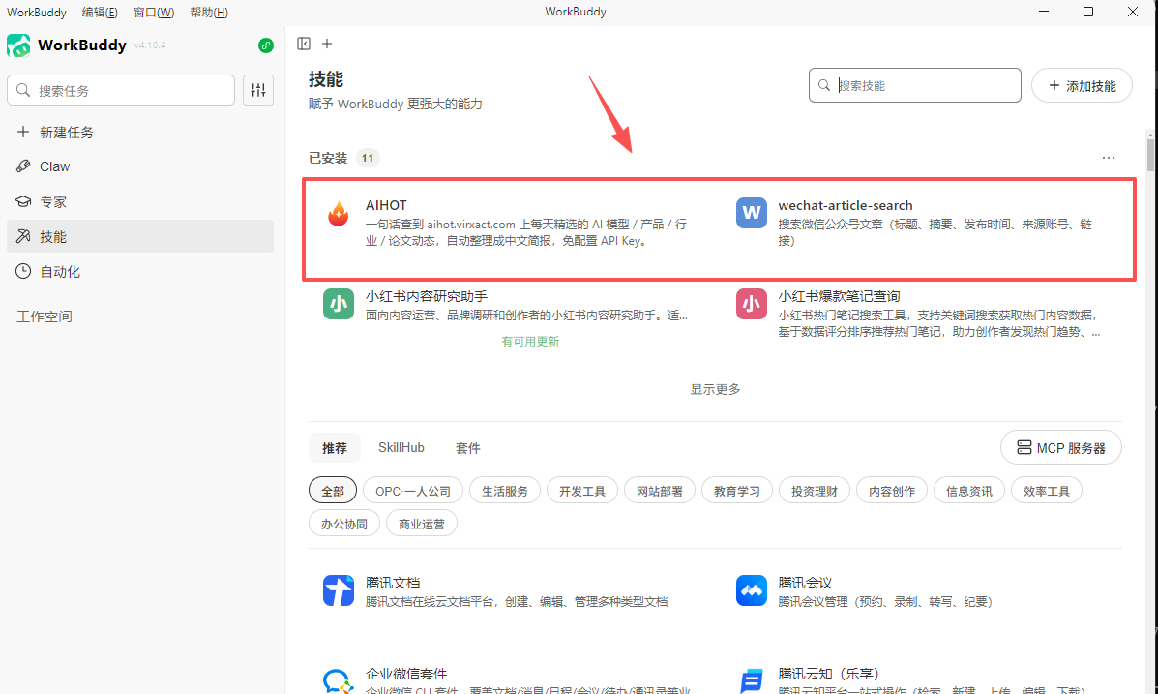This screenshot has height=694, width=1158.
Task: Click the 企业微信套件 icon
Action: tap(339, 681)
